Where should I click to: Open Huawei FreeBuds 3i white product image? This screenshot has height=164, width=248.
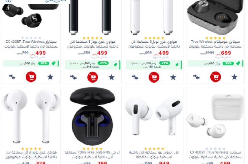31,116
